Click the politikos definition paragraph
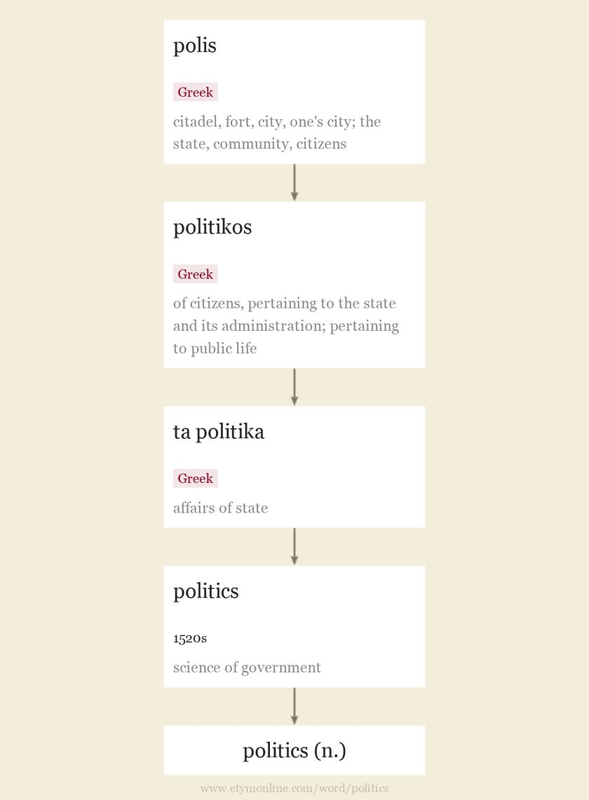The width and height of the screenshot is (589, 800). [286, 325]
